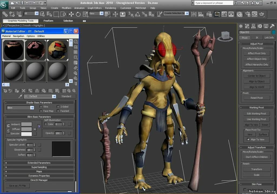
Task: Click the Select and Link icon
Action: pos(5,14)
